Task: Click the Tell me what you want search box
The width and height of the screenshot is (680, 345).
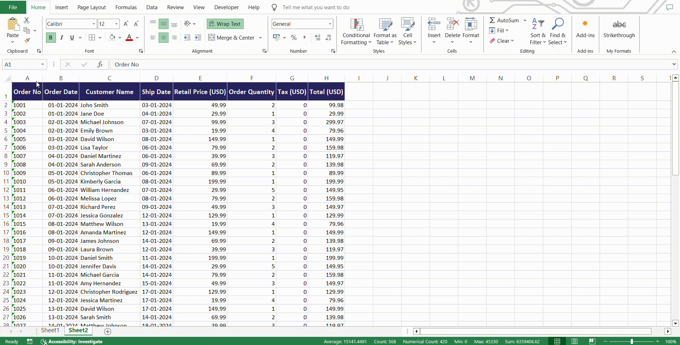Action: (x=316, y=7)
